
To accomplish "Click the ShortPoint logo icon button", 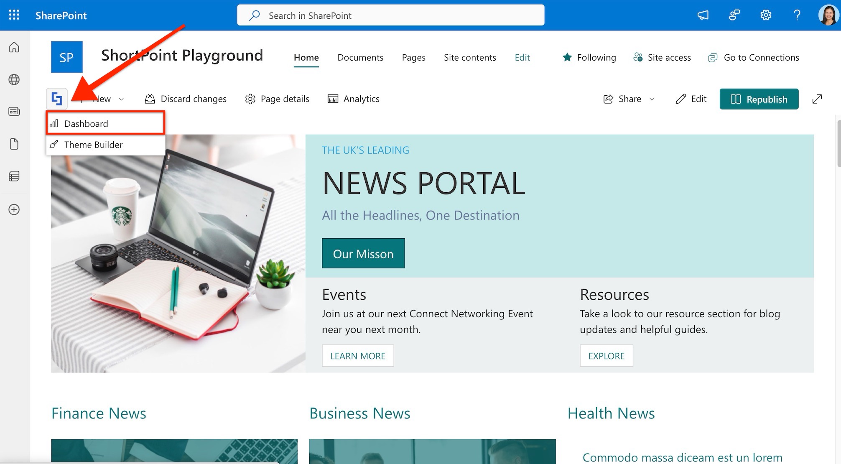I will click(x=57, y=99).
